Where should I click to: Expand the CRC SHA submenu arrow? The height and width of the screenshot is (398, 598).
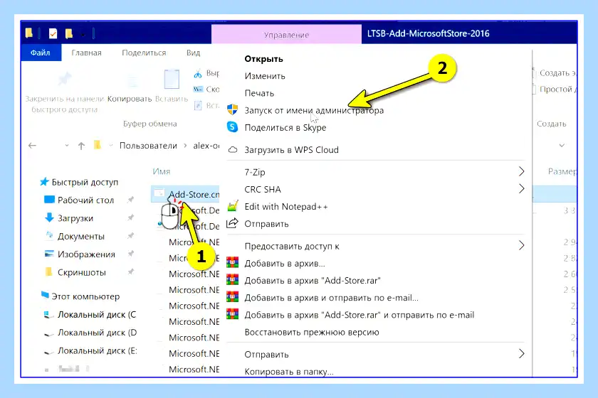(x=521, y=188)
